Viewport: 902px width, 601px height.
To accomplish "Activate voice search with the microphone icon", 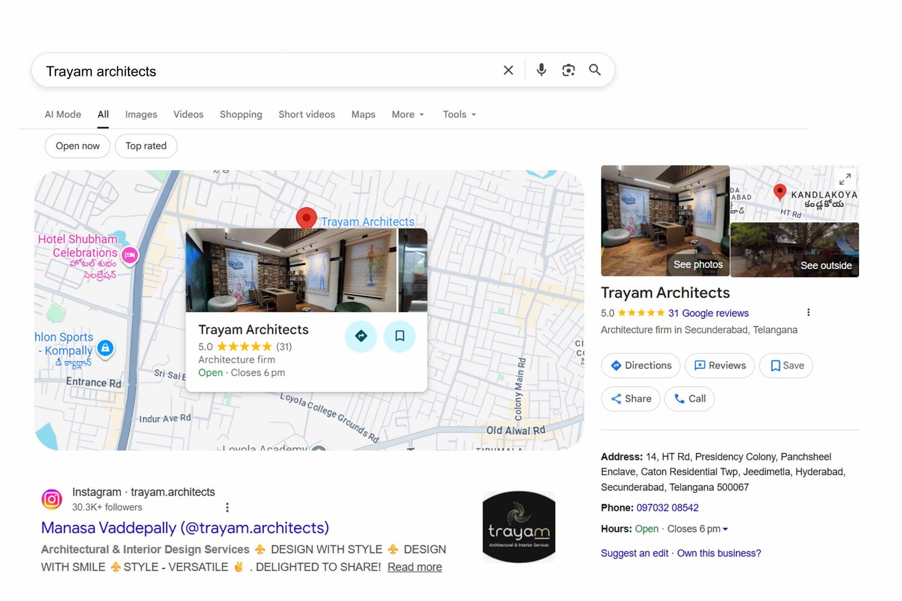I will [541, 70].
